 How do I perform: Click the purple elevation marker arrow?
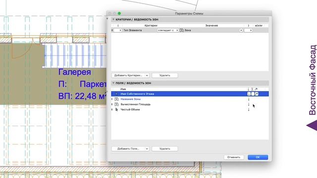[312, 126]
